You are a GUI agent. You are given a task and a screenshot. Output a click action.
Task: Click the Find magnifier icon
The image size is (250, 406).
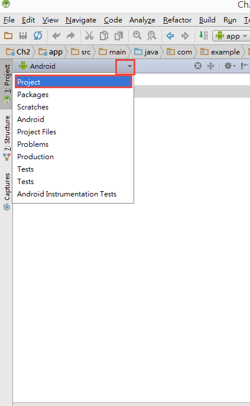point(137,36)
